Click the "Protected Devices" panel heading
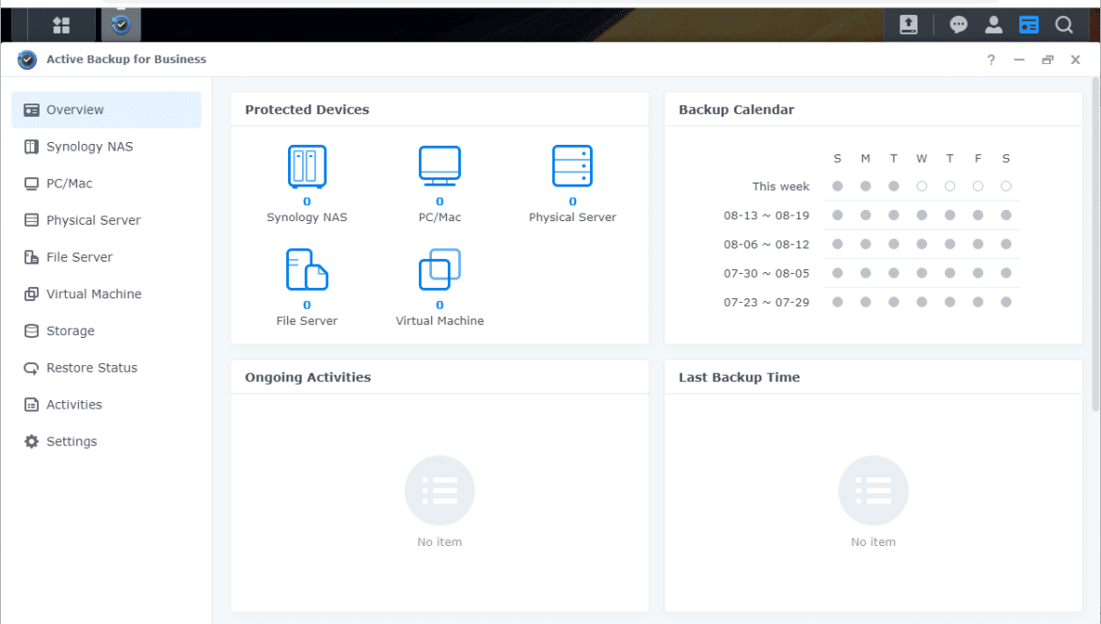This screenshot has height=624, width=1101. pyautogui.click(x=307, y=109)
